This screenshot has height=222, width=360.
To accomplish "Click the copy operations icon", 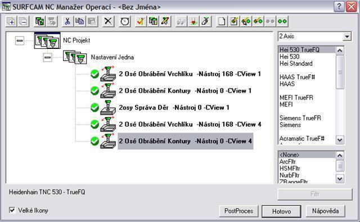I will coord(80,21).
